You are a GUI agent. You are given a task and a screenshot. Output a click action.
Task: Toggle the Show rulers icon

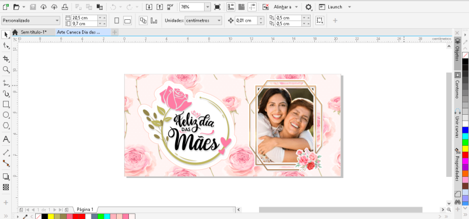(230, 7)
